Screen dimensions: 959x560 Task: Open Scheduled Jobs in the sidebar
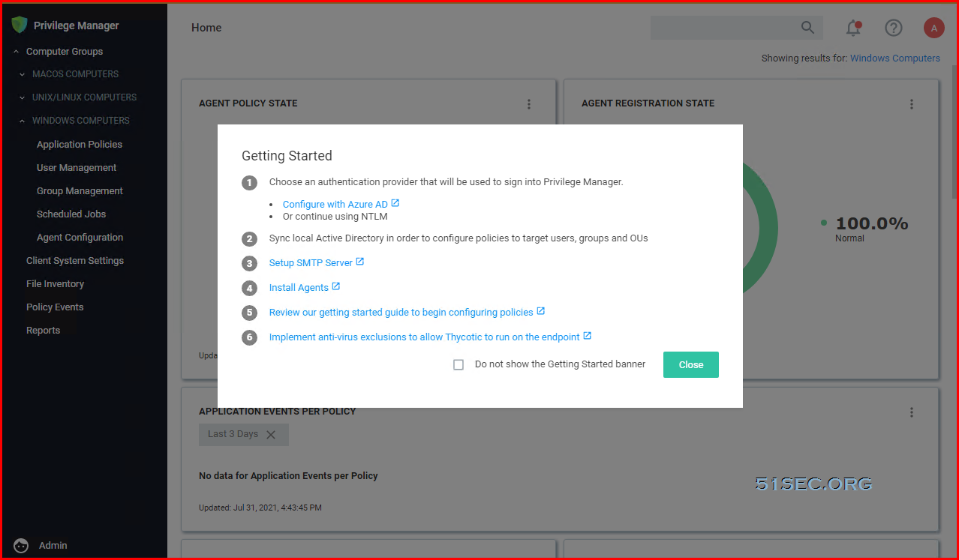coord(71,214)
